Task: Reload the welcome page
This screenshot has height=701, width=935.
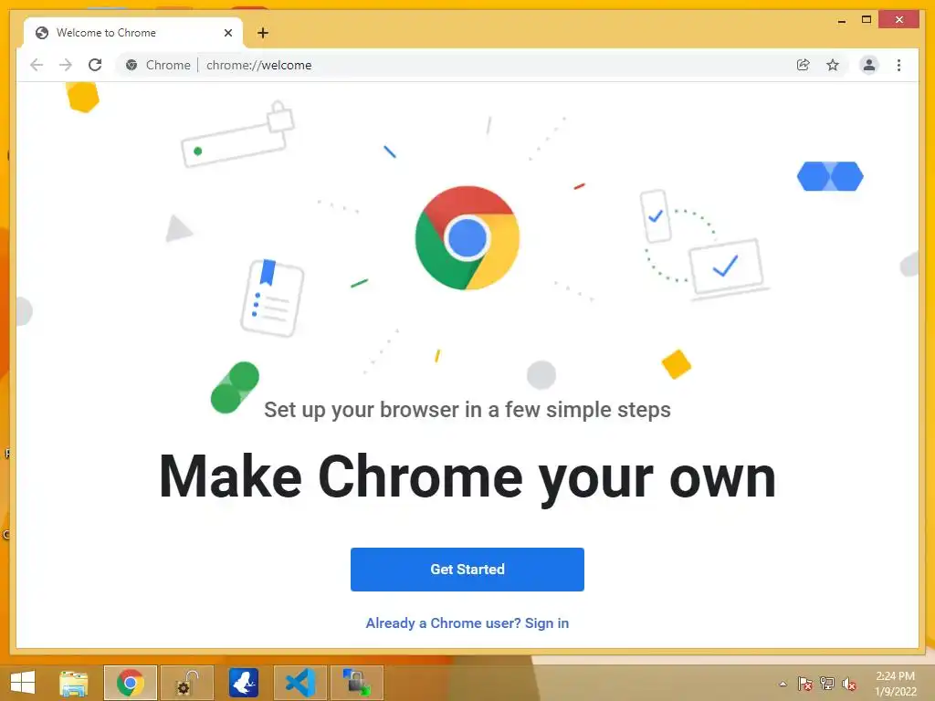Action: pyautogui.click(x=95, y=65)
